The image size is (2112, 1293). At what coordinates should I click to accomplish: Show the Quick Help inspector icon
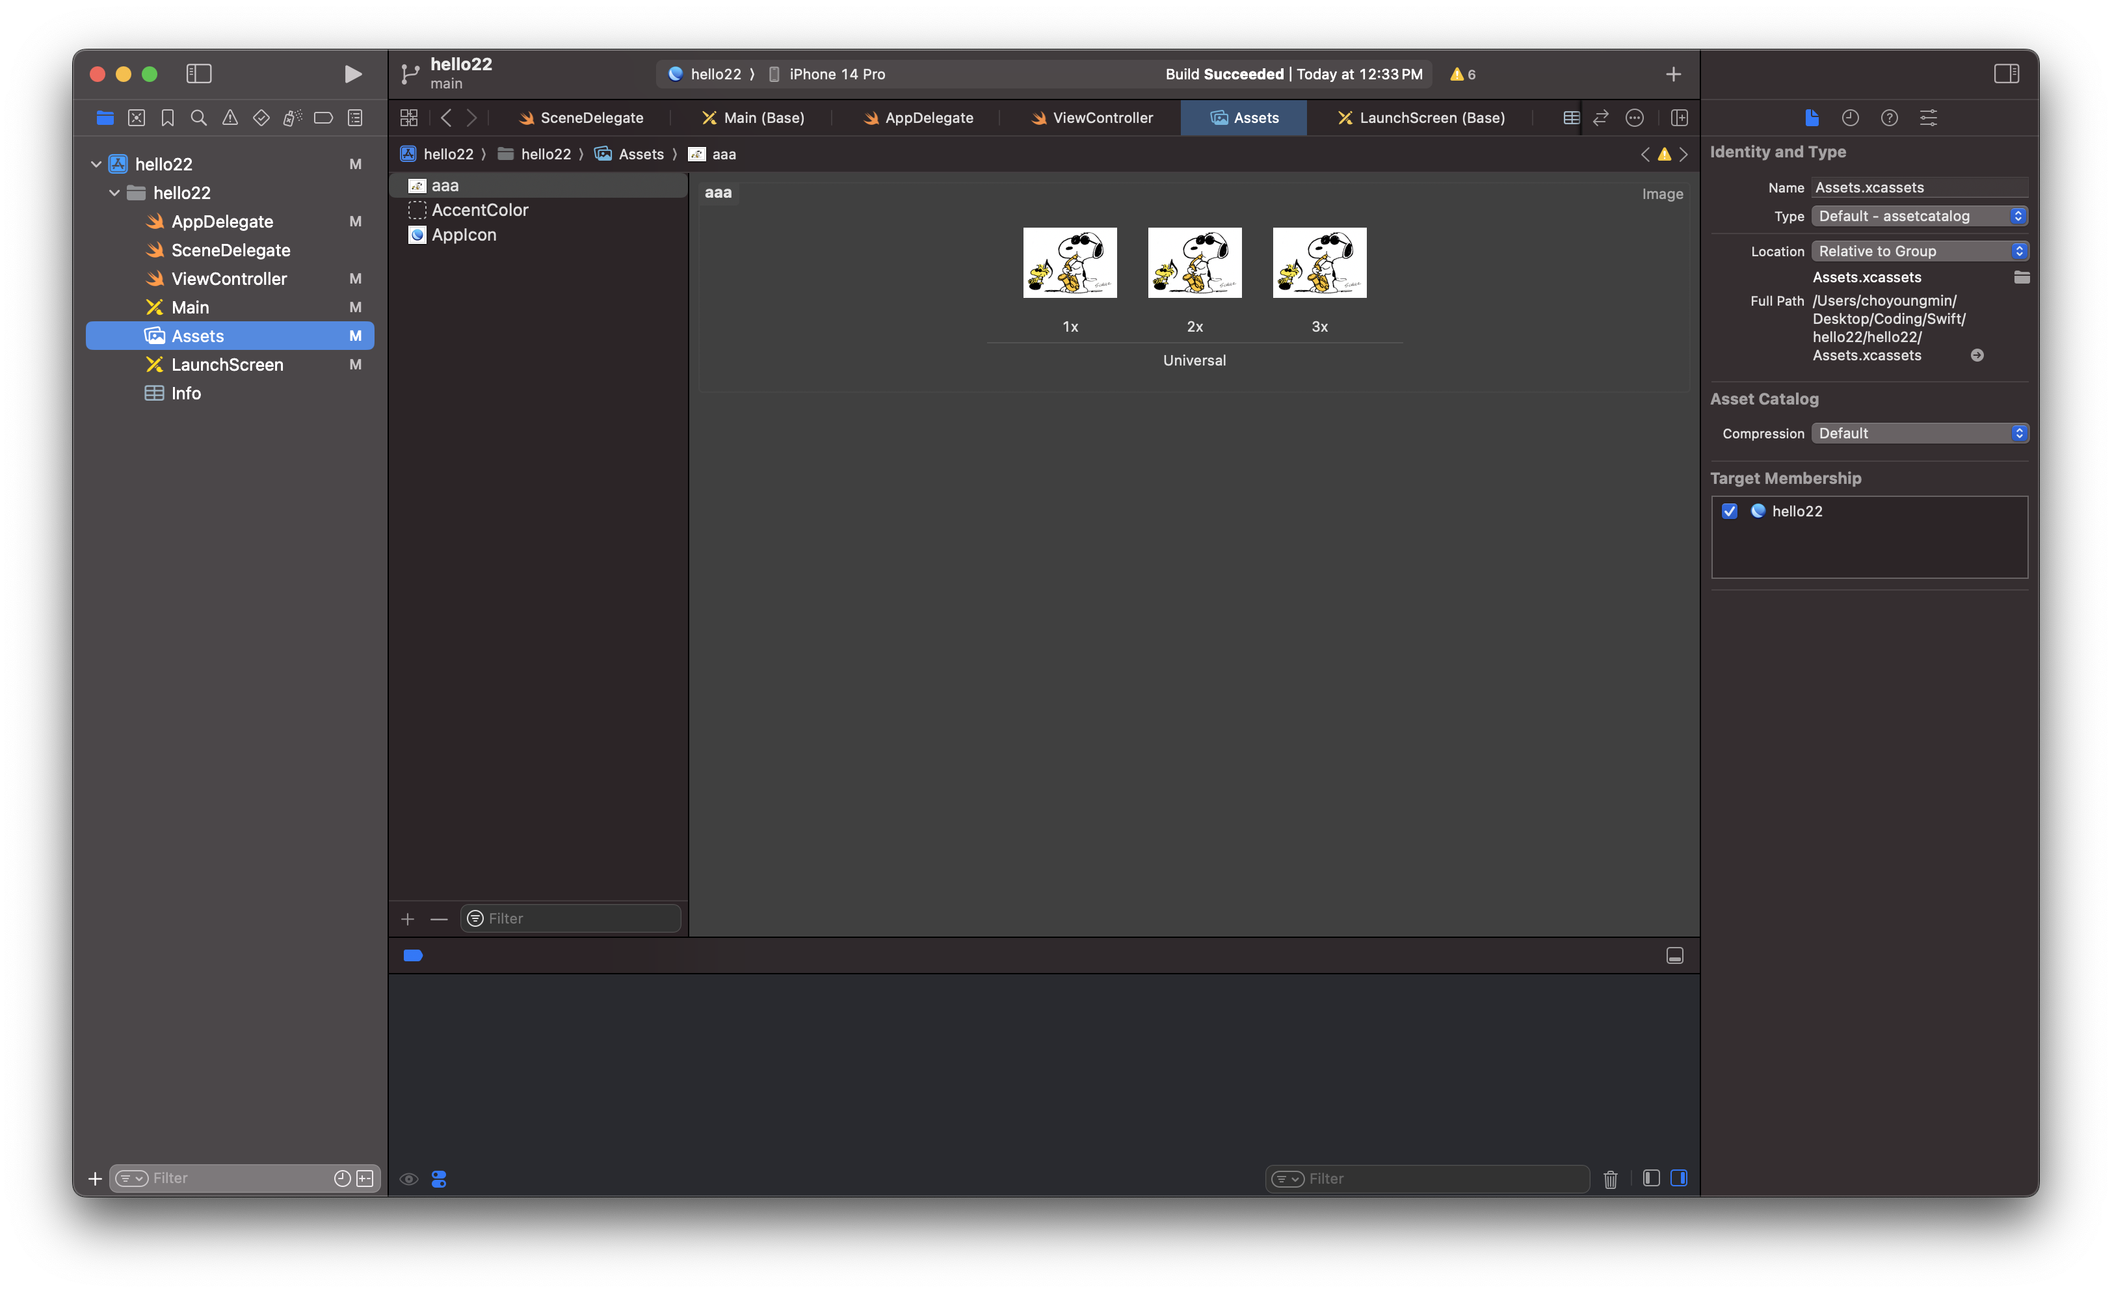click(x=1889, y=118)
